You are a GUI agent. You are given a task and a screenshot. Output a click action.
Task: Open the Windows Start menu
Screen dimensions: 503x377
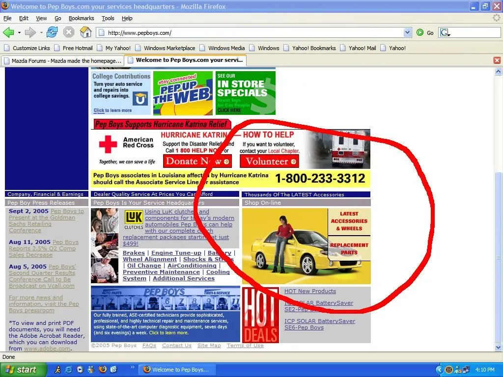coord(22,370)
